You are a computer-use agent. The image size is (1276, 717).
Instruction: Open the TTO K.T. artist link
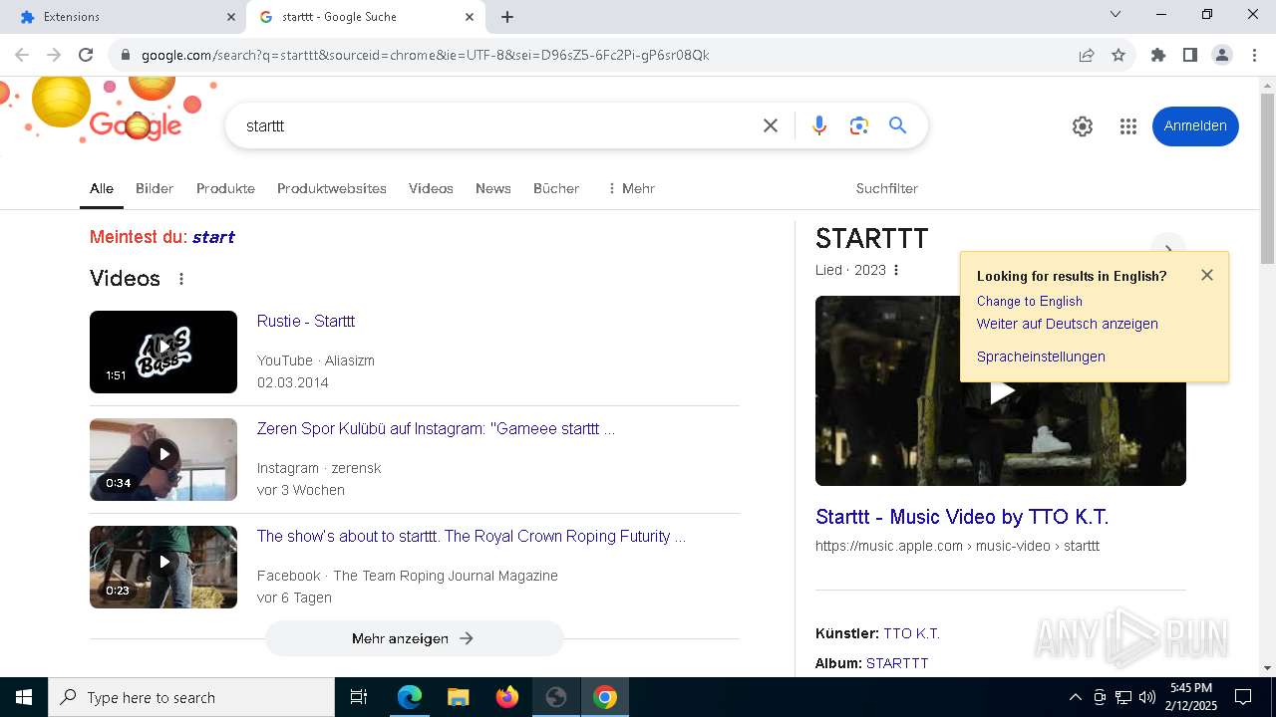pyautogui.click(x=911, y=633)
